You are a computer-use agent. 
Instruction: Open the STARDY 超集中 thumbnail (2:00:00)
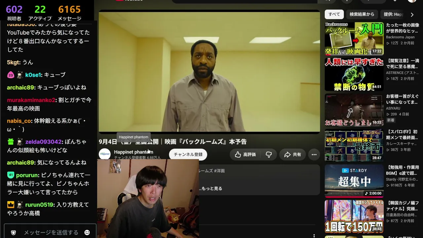(354, 181)
